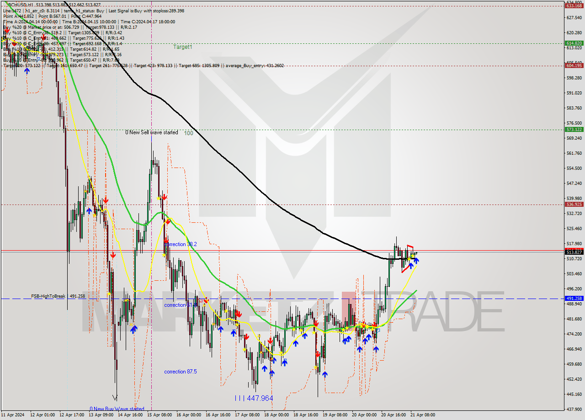Select the 'Last Signal is:Buy' info line
The height and width of the screenshot is (420, 585).
pyautogui.click(x=146, y=10)
